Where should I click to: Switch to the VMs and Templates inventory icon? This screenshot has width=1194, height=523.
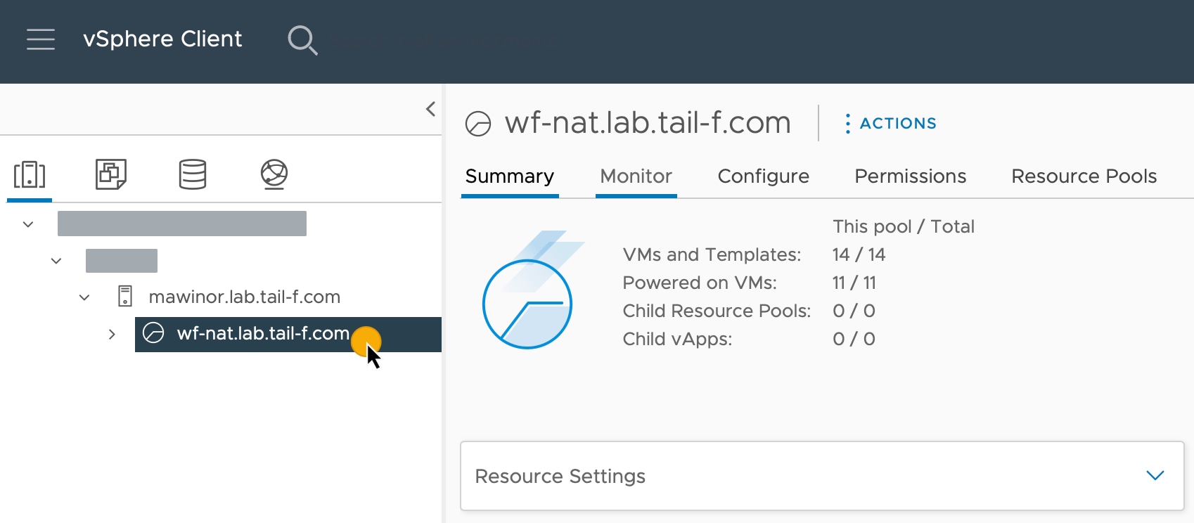pyautogui.click(x=110, y=175)
